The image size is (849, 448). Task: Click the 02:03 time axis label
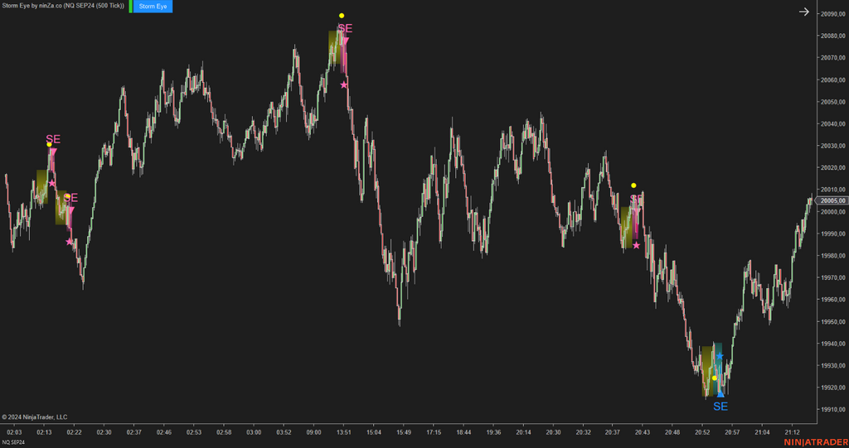[x=14, y=432]
